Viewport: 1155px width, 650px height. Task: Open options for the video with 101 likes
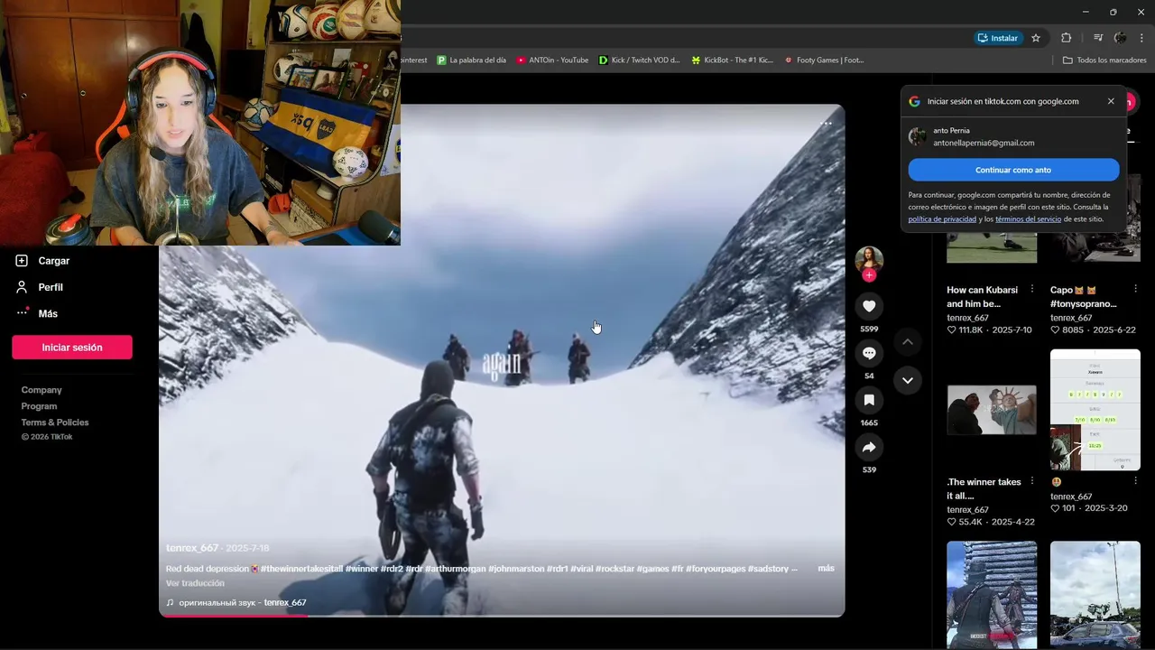(x=1135, y=482)
